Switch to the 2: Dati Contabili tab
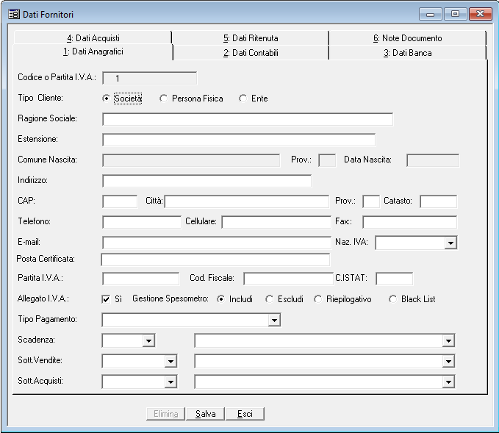Viewport: 499px width, 433px height. [x=251, y=52]
